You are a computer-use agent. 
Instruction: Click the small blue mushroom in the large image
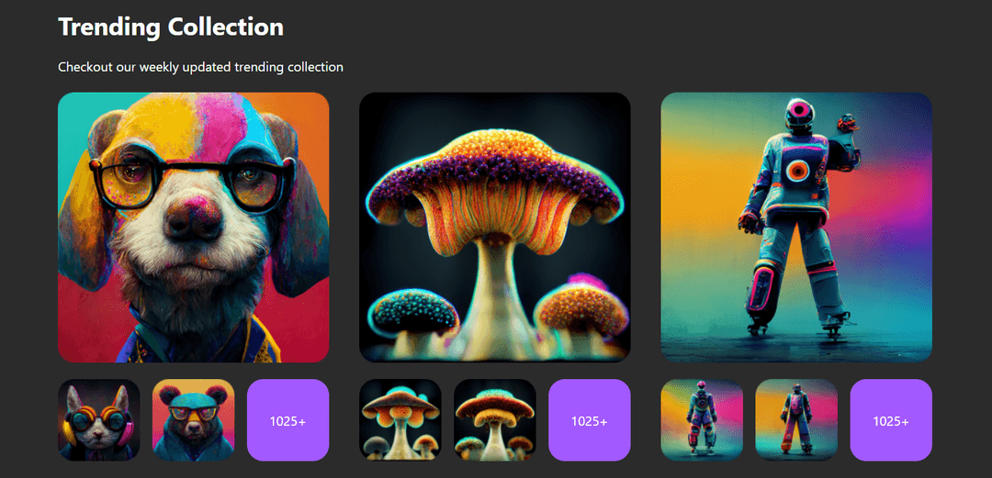point(418,312)
